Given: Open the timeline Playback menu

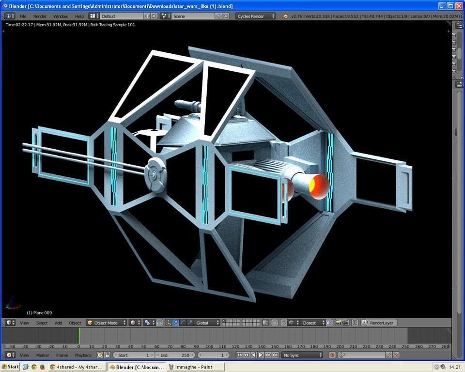Looking at the screenshot, I should click(83, 355).
